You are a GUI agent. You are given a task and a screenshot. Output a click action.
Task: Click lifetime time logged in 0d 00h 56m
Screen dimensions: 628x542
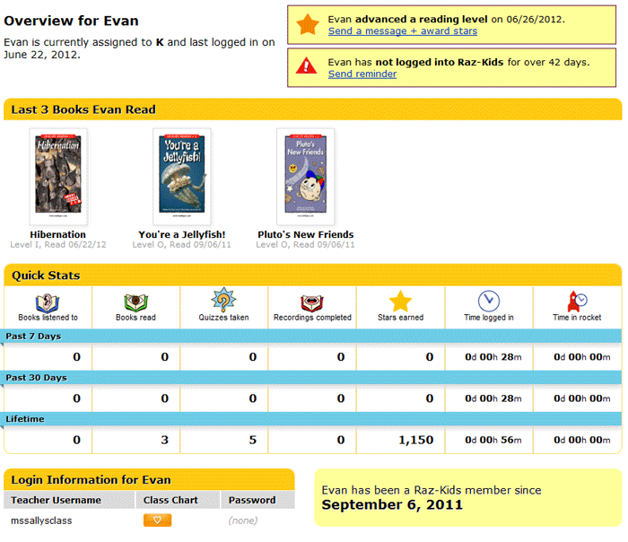click(x=493, y=440)
